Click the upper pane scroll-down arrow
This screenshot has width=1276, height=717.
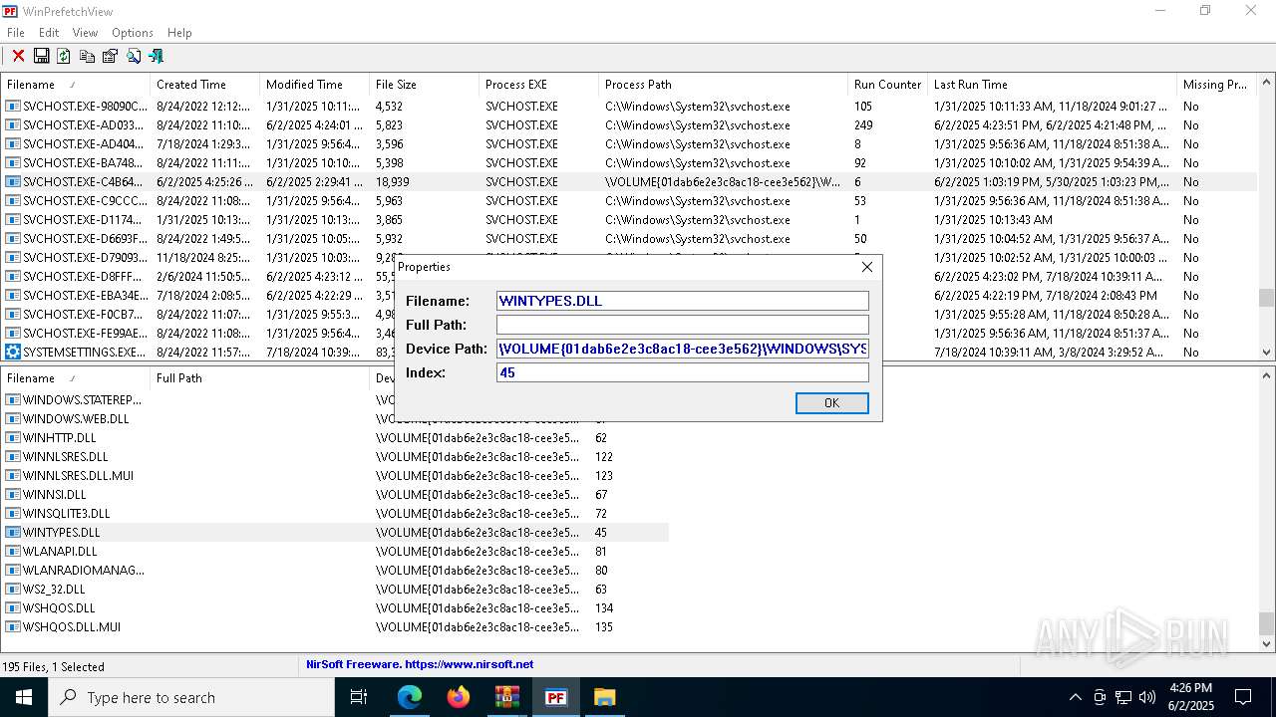click(x=1266, y=353)
